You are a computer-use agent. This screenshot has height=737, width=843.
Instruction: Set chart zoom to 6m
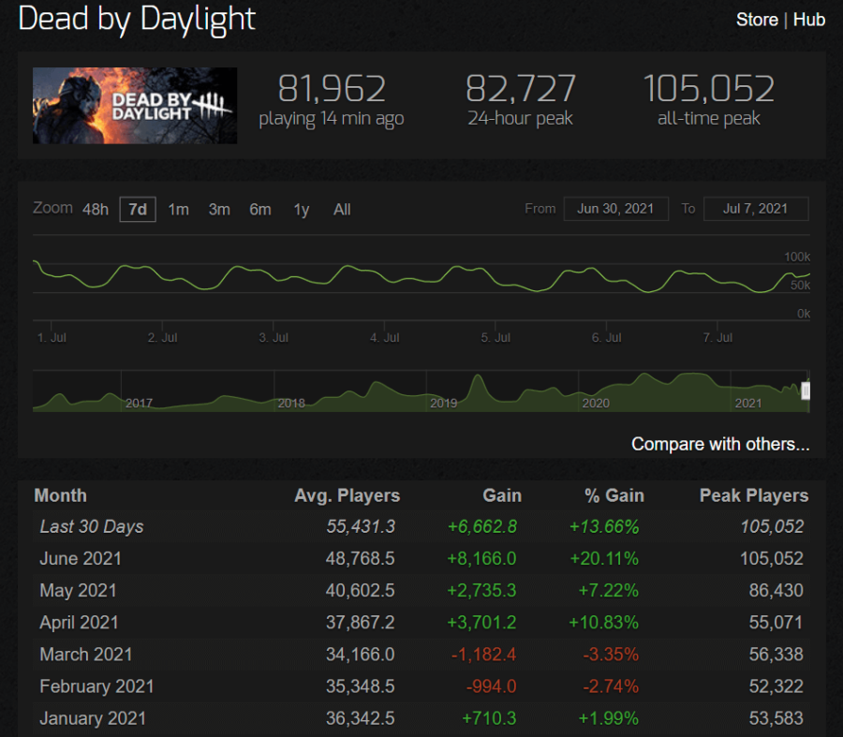(260, 209)
